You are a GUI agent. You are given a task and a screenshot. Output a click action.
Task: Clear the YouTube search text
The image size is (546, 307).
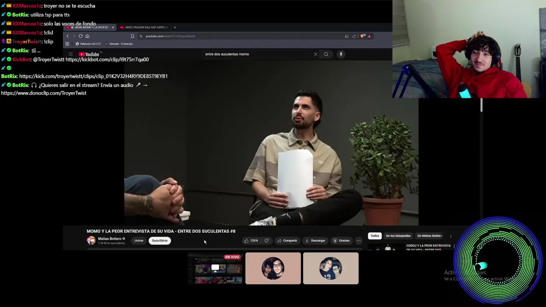tap(316, 54)
